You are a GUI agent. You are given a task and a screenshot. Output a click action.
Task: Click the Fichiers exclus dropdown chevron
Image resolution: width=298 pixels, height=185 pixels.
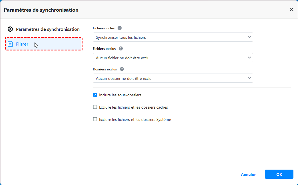coord(249,58)
